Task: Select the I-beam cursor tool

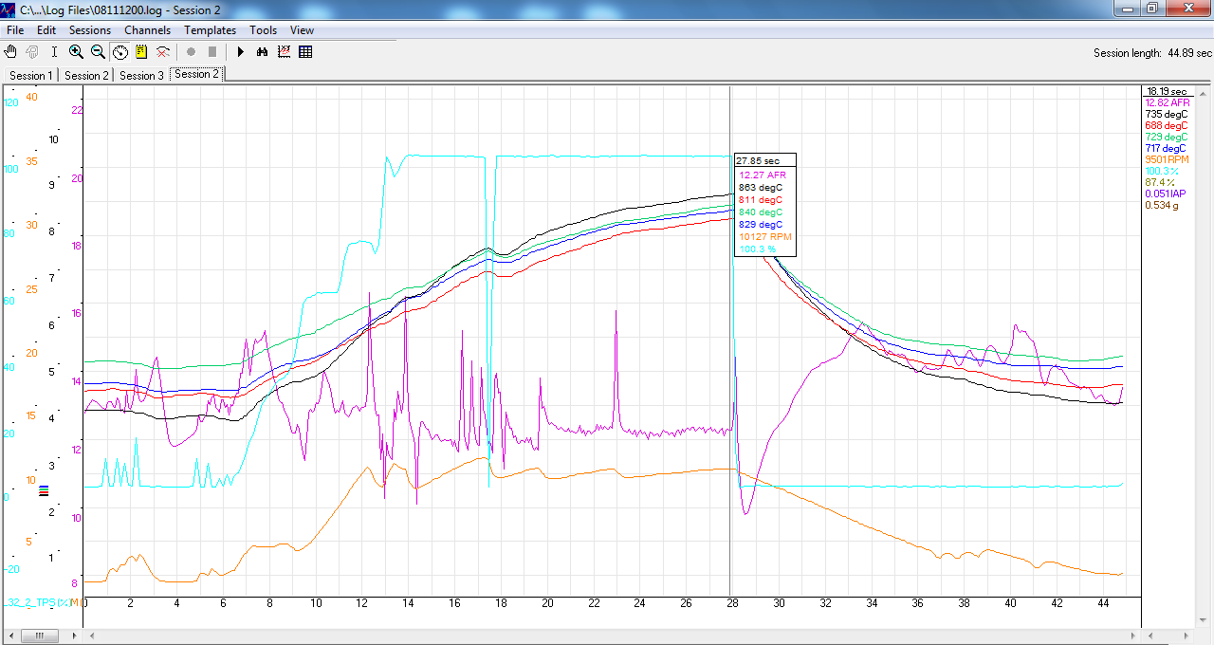Action: pos(54,52)
